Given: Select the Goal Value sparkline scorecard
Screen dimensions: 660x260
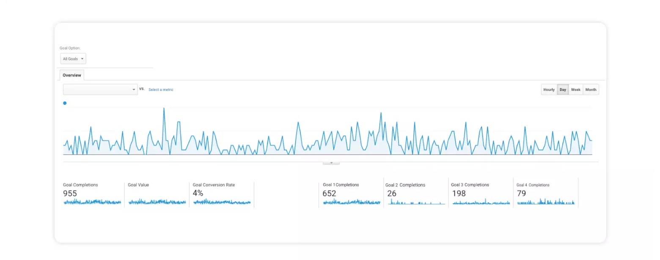Looking at the screenshot, I should point(157,194).
